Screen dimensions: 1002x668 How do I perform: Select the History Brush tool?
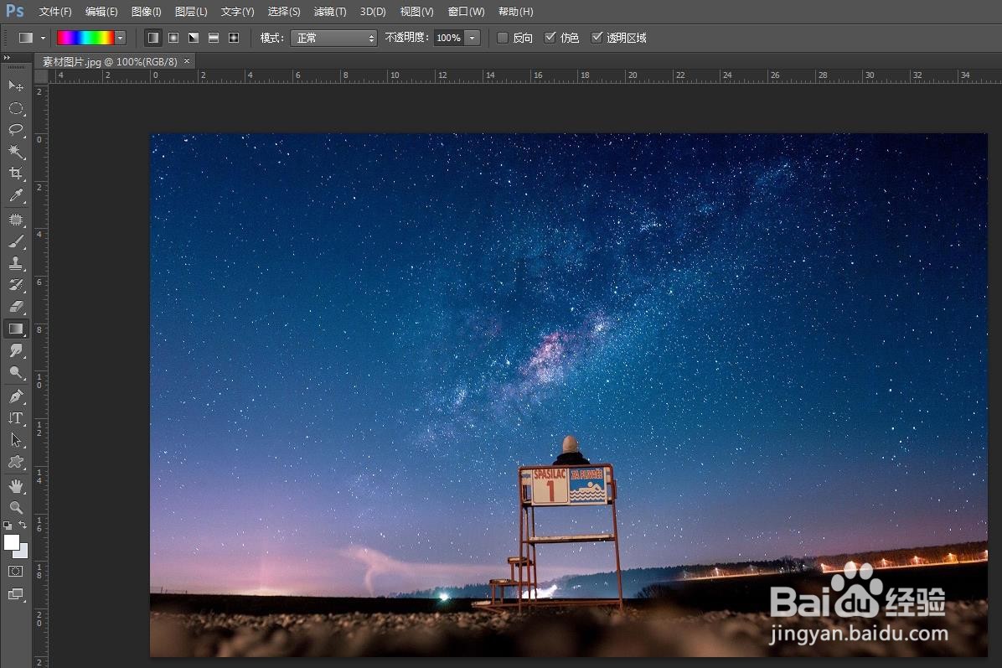click(x=16, y=285)
